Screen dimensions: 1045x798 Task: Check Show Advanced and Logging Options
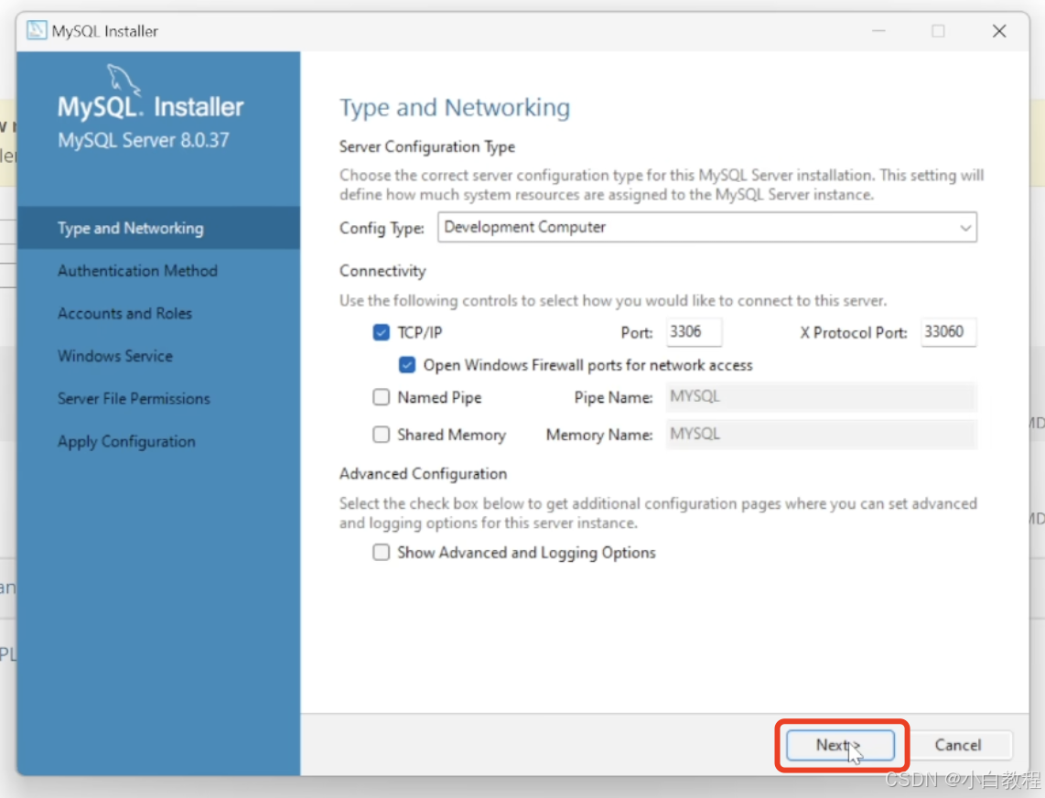(382, 553)
